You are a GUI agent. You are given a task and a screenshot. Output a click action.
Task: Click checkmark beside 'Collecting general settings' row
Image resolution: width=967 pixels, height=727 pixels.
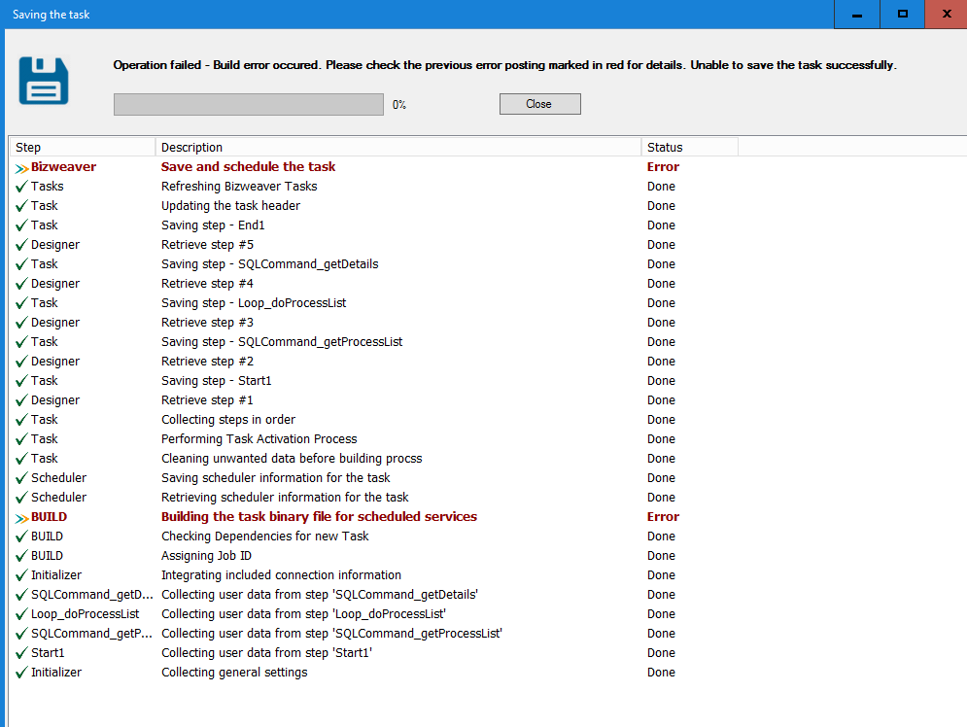click(x=21, y=673)
